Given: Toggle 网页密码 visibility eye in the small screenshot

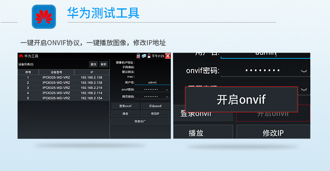Looking at the screenshot, I should click(x=167, y=97).
